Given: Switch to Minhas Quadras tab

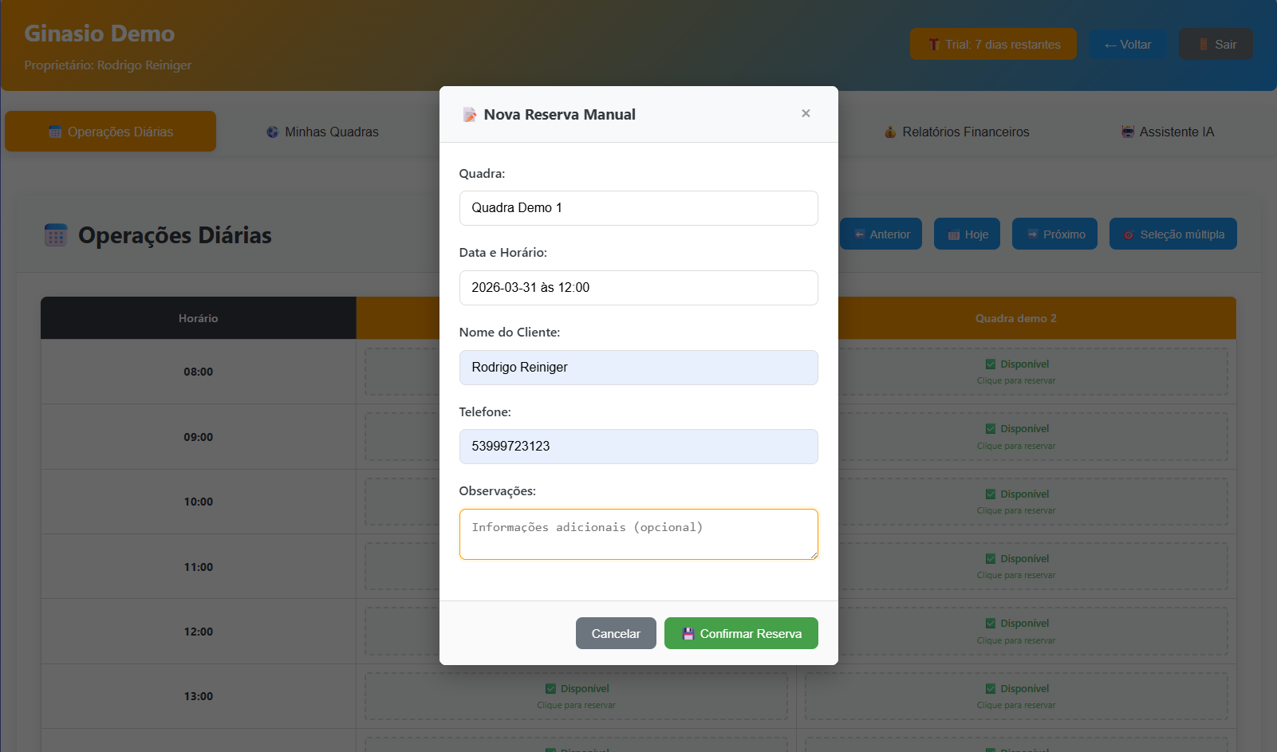Looking at the screenshot, I should click(x=322, y=132).
